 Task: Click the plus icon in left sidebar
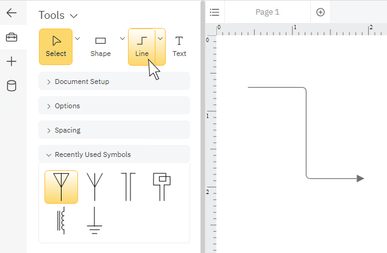[x=12, y=61]
